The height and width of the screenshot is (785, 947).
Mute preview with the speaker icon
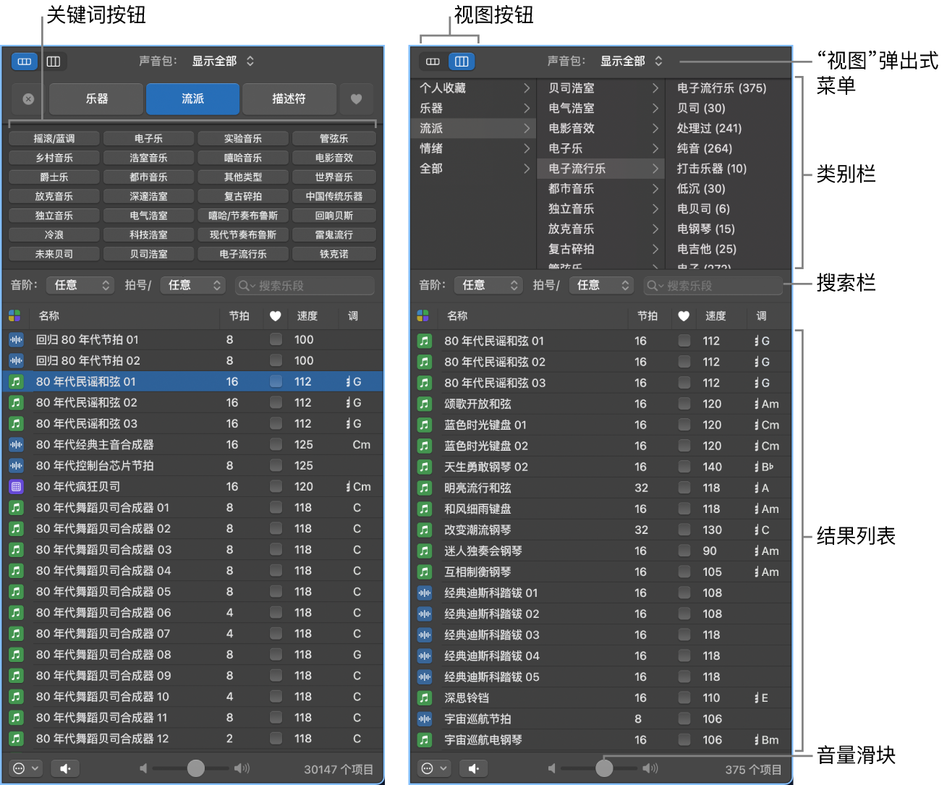64,768
